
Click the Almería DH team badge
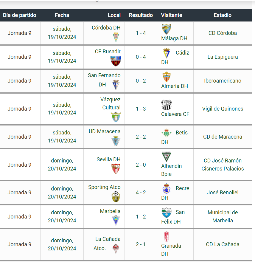166,77
